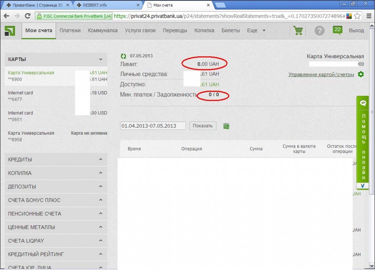Click the Помощь онлайн side tab
Image resolution: width=375 pixels, height=270 pixels.
(x=363, y=147)
